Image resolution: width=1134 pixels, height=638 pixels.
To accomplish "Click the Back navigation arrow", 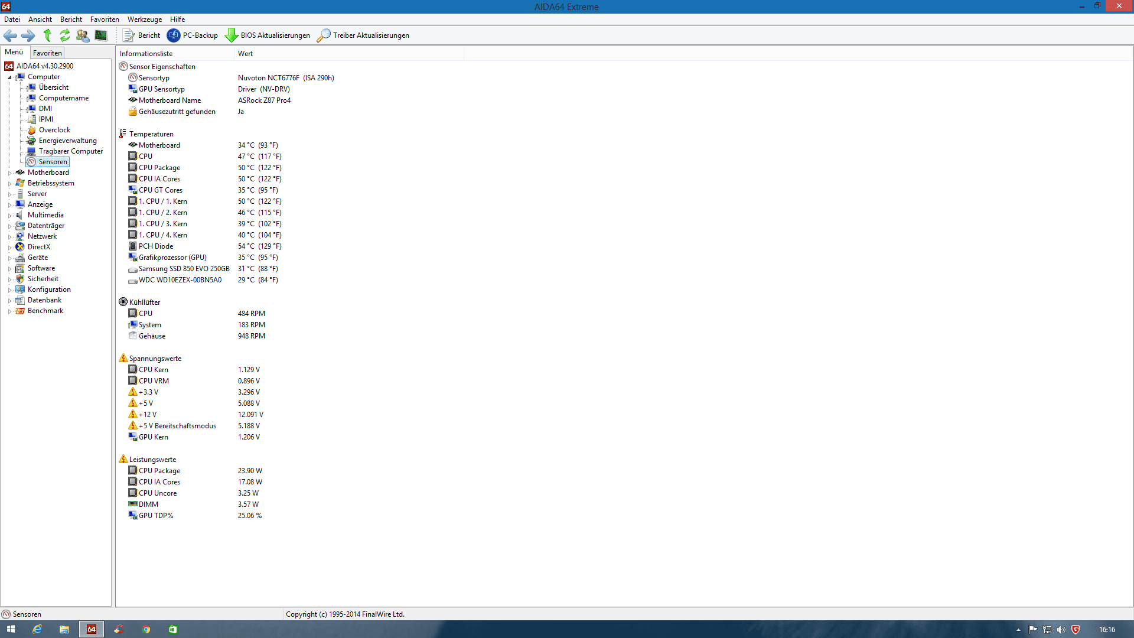I will pos(10,35).
